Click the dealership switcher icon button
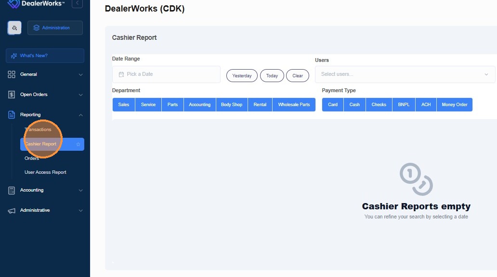 coord(14,28)
